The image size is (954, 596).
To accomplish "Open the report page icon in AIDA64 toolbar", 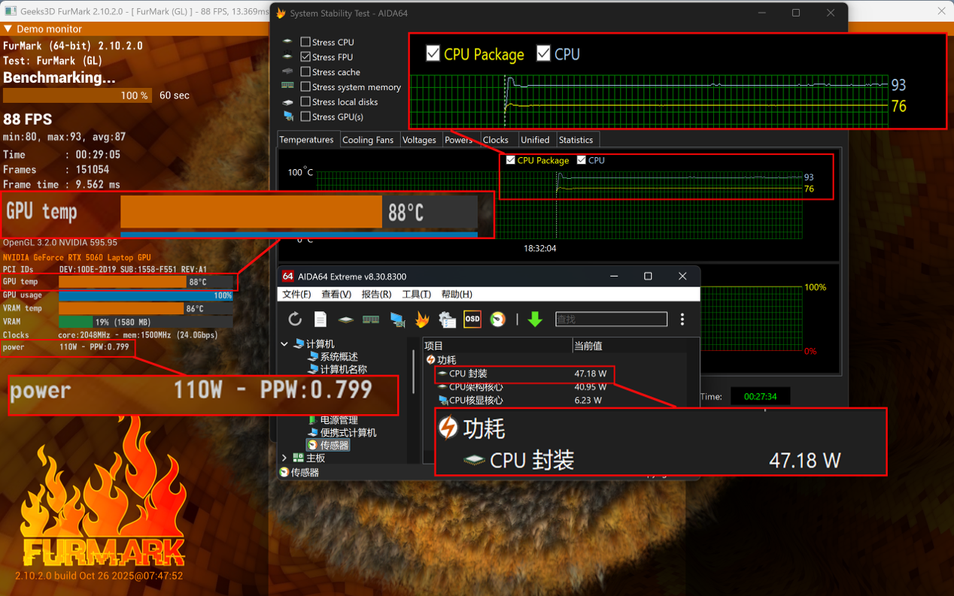I will (x=321, y=319).
